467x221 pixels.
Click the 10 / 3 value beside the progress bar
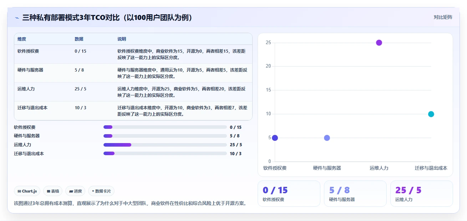coord(236,153)
